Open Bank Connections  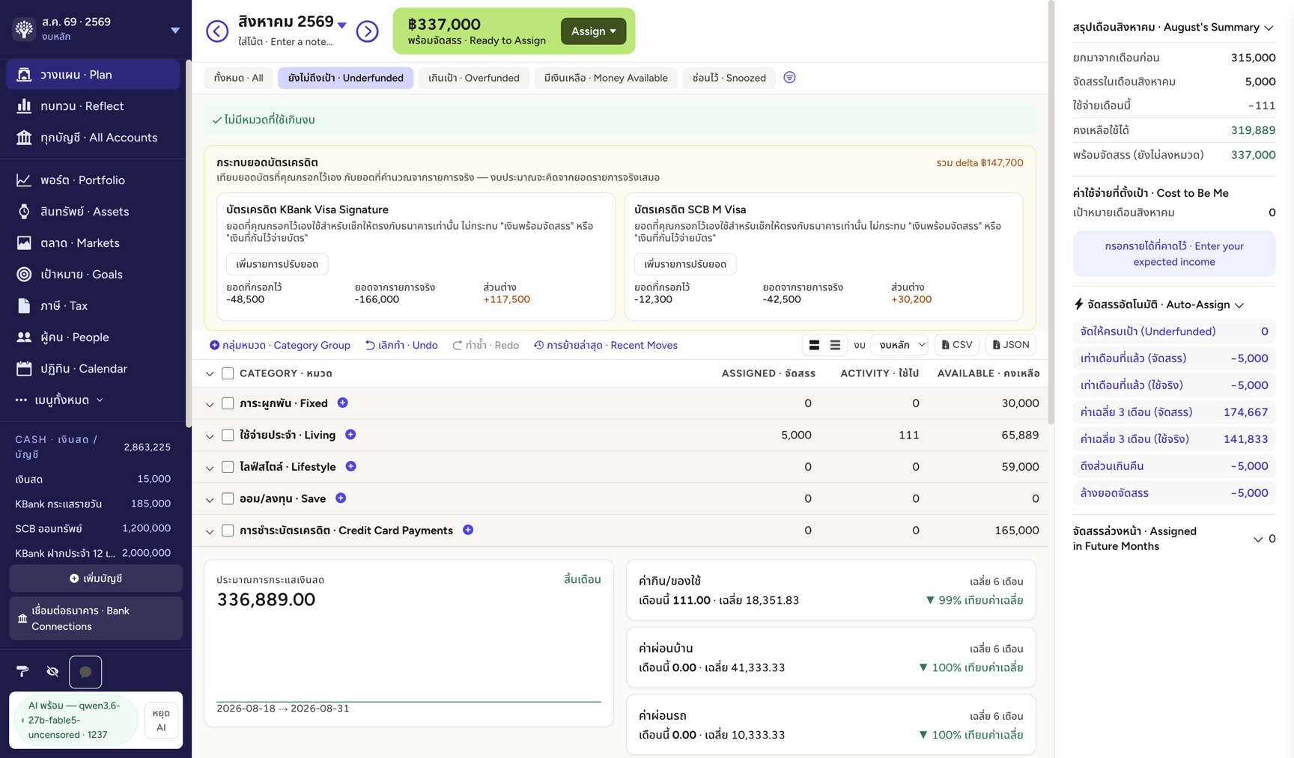96,618
